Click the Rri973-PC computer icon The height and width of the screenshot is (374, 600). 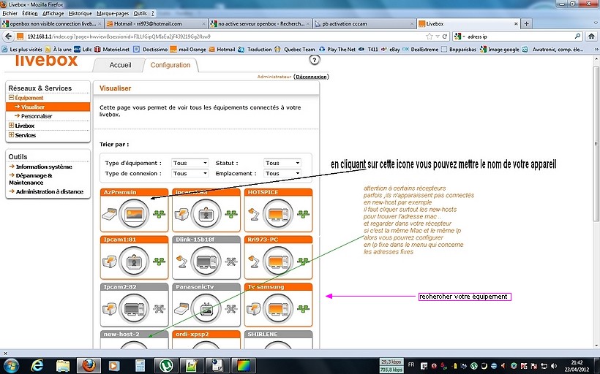(278, 261)
